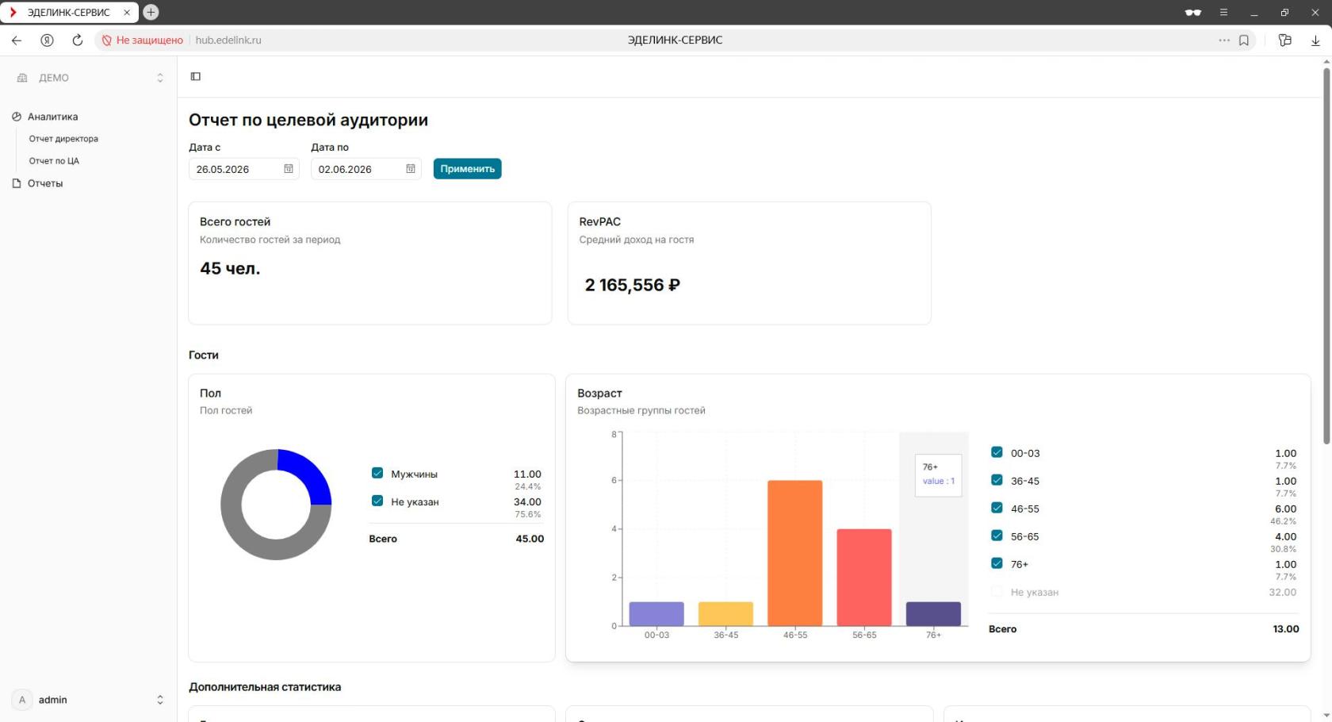Viewport: 1332px width, 722px height.
Task: Enable the Не указан age checkbox
Action: (x=997, y=591)
